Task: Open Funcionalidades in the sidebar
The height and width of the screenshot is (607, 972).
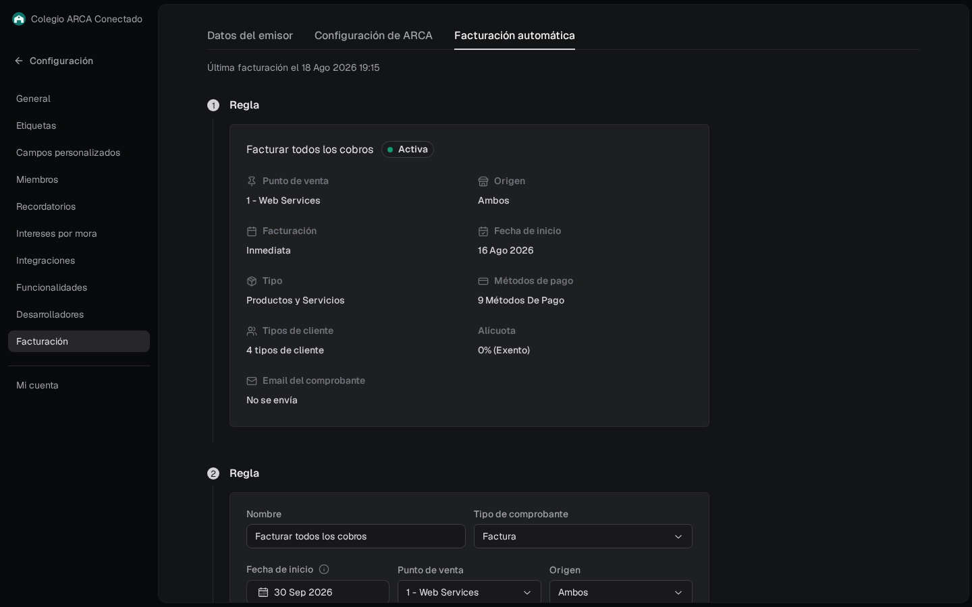Action: (x=79, y=287)
